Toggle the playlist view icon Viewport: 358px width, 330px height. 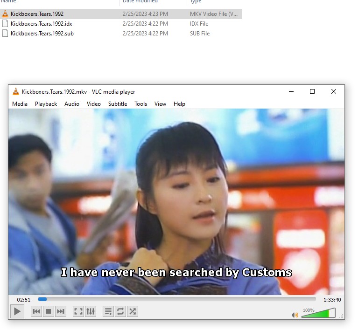[x=108, y=311]
